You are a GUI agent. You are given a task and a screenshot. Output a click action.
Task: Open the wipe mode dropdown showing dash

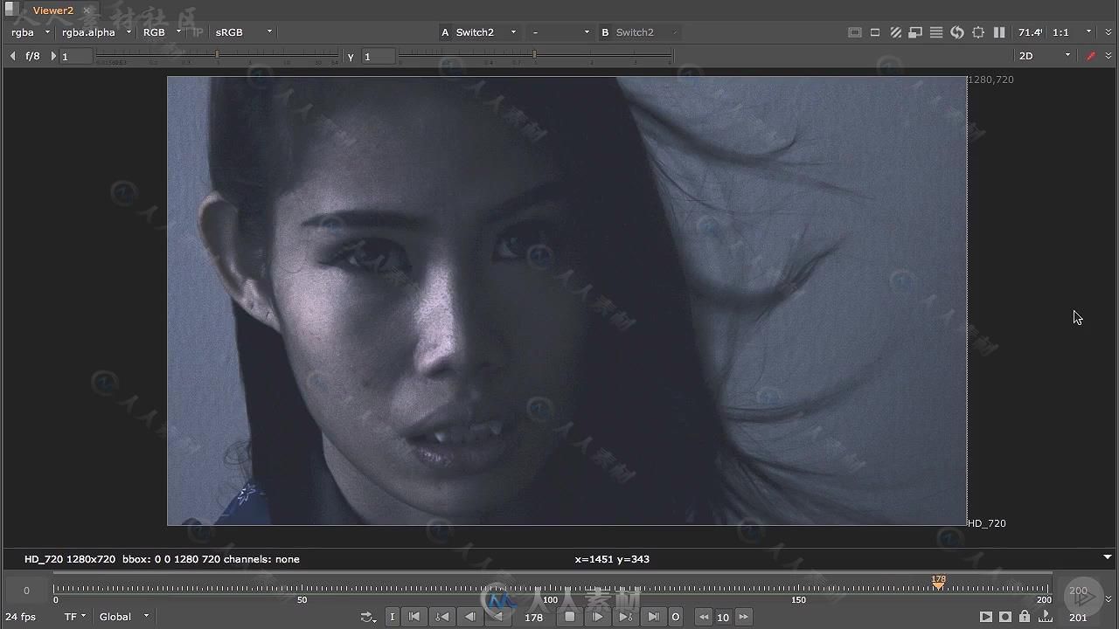click(561, 32)
